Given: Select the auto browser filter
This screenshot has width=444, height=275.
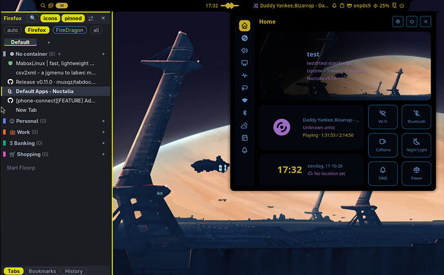Looking at the screenshot, I should click(12, 30).
